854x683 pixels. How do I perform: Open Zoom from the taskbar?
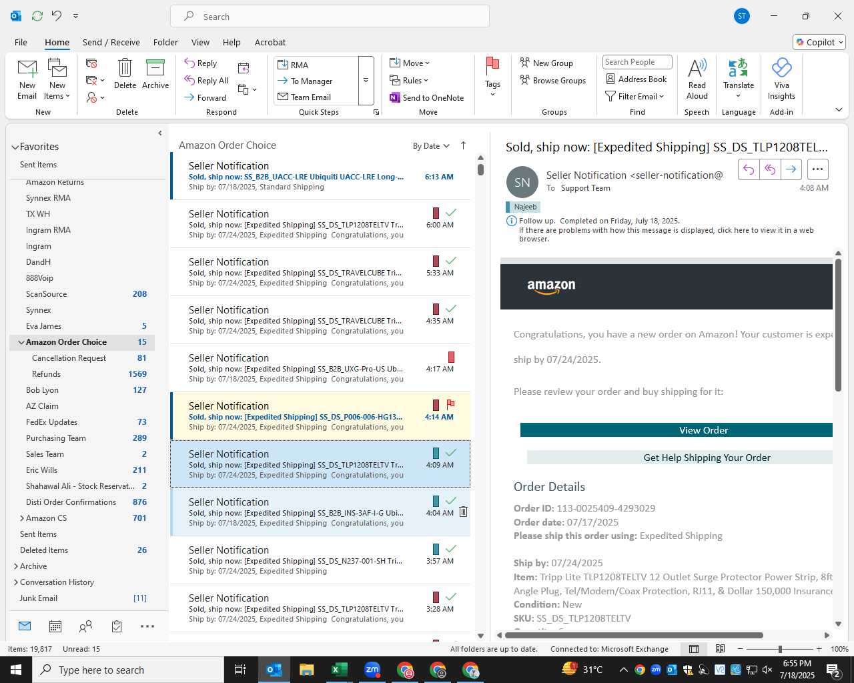(x=372, y=670)
